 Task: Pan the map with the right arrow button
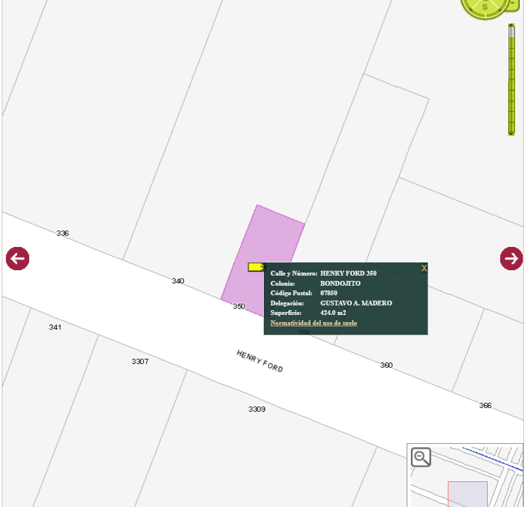tap(511, 258)
